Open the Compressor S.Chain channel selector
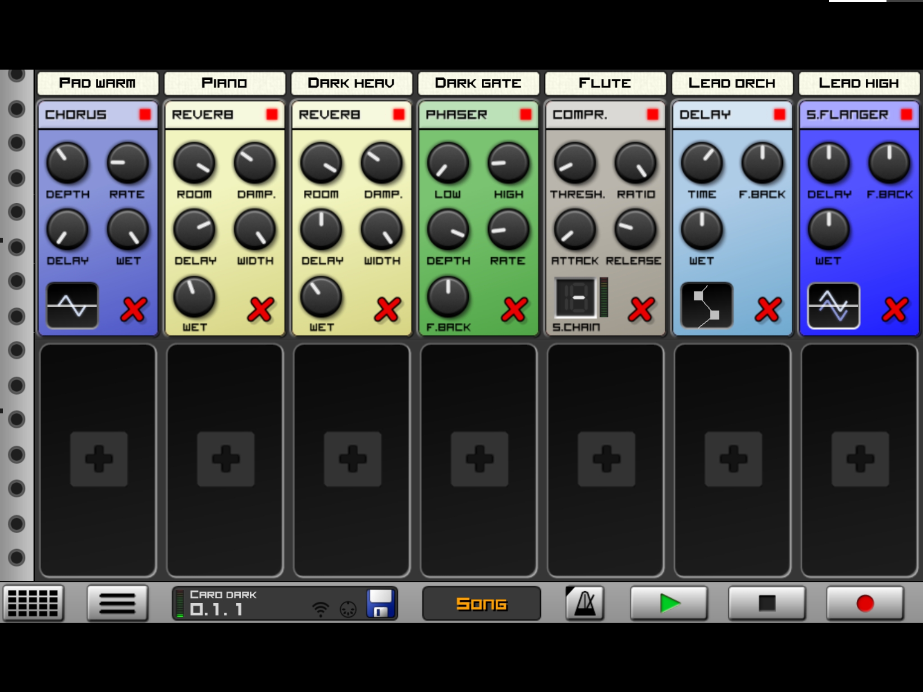 tap(576, 298)
